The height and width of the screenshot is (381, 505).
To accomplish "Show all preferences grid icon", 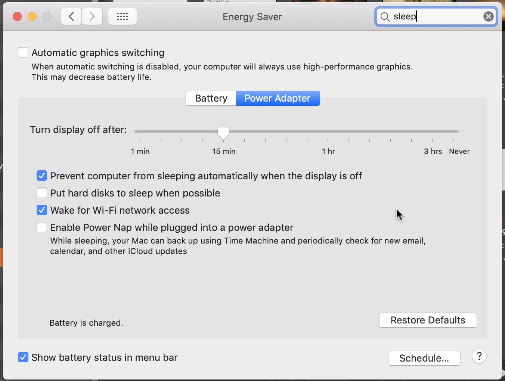I will tap(123, 17).
